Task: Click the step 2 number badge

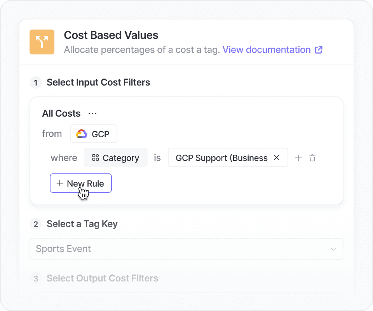Action: (x=36, y=224)
